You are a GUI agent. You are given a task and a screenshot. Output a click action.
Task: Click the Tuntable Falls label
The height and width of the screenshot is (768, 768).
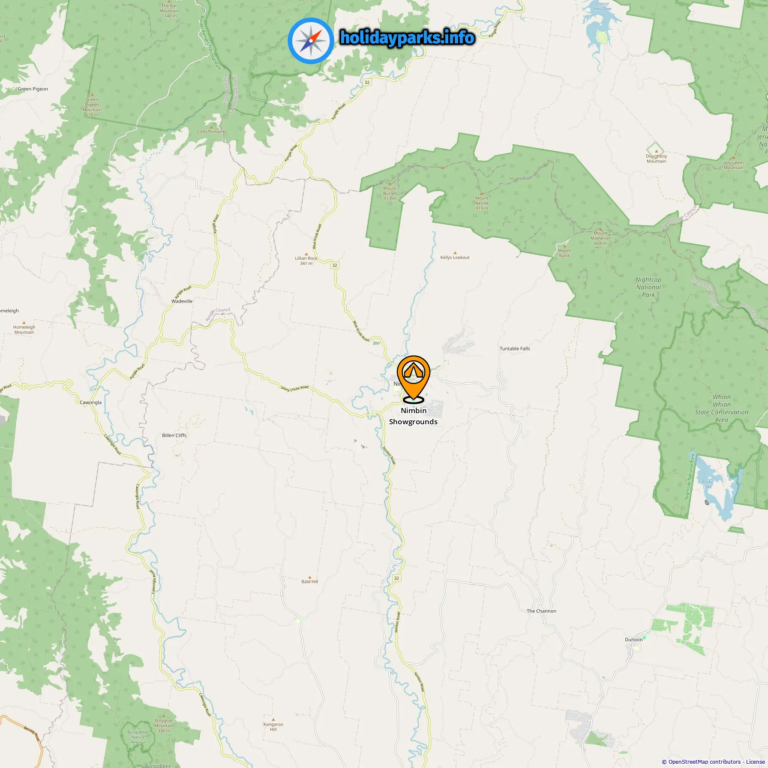pyautogui.click(x=515, y=349)
